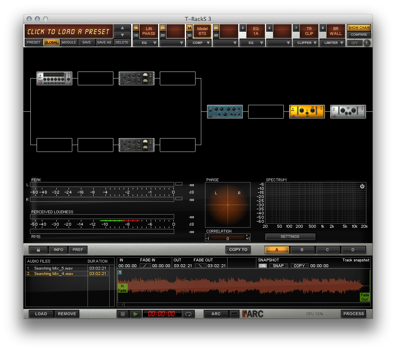396x351 pixels.
Task: Click SAVE AS preset button
Action: pyautogui.click(x=104, y=42)
